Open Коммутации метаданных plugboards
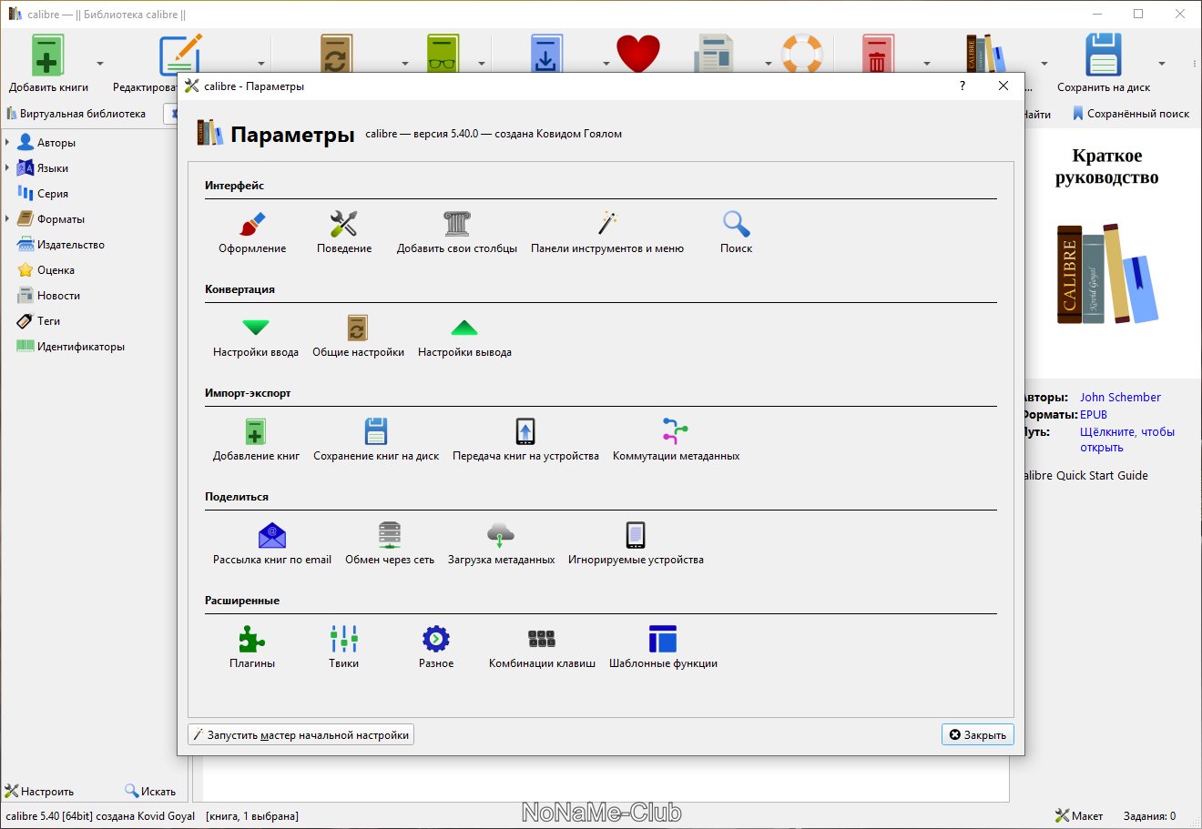The image size is (1202, 829). click(676, 440)
